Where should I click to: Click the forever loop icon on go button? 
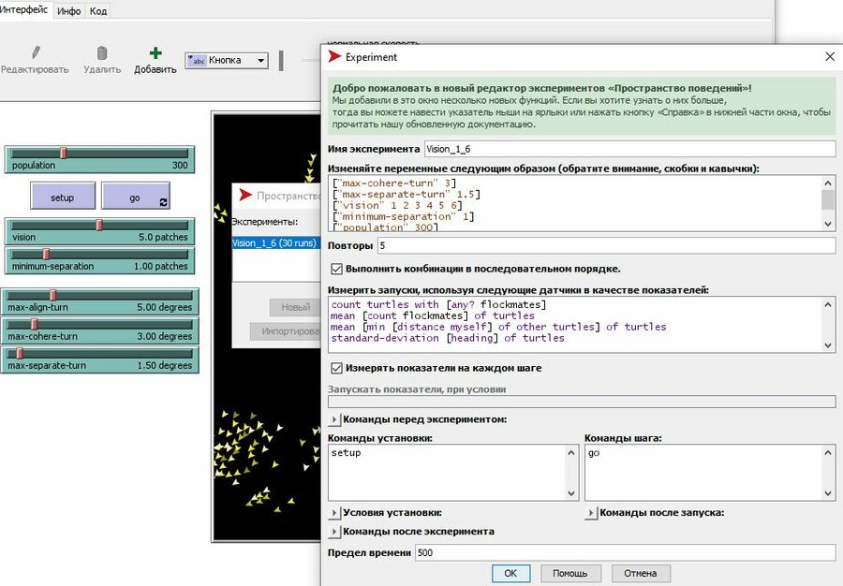[164, 202]
